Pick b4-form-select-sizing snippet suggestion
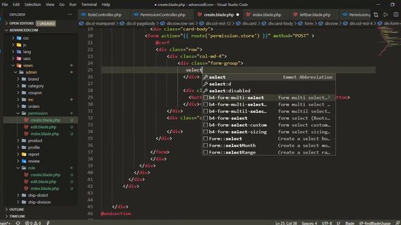Image resolution: width=401 pixels, height=225 pixels. point(269,132)
